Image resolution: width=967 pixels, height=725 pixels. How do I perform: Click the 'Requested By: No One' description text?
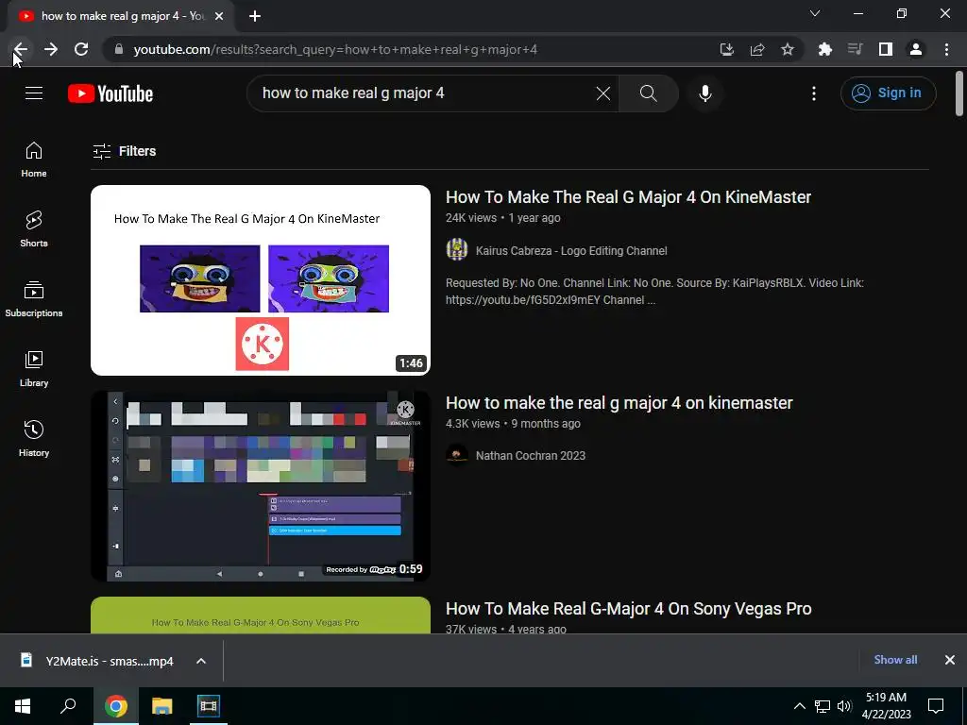click(655, 292)
